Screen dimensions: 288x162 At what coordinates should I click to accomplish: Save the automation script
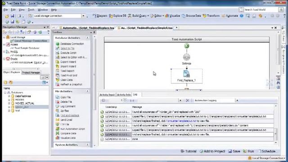point(234,151)
